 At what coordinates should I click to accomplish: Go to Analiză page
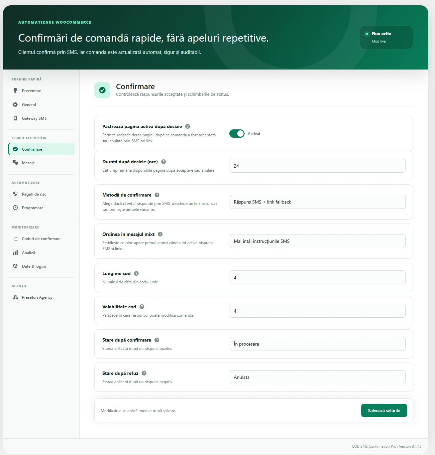pyautogui.click(x=42, y=252)
